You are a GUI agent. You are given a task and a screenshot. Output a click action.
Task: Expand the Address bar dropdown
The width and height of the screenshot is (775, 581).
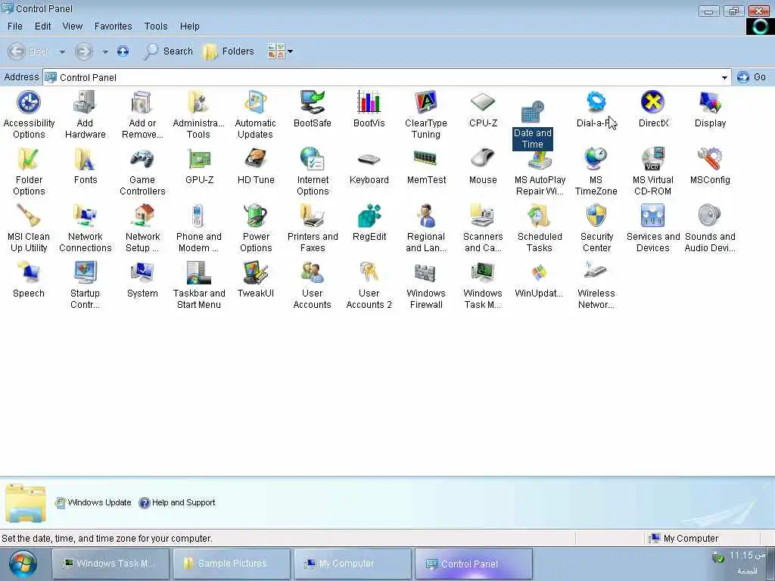pos(724,78)
